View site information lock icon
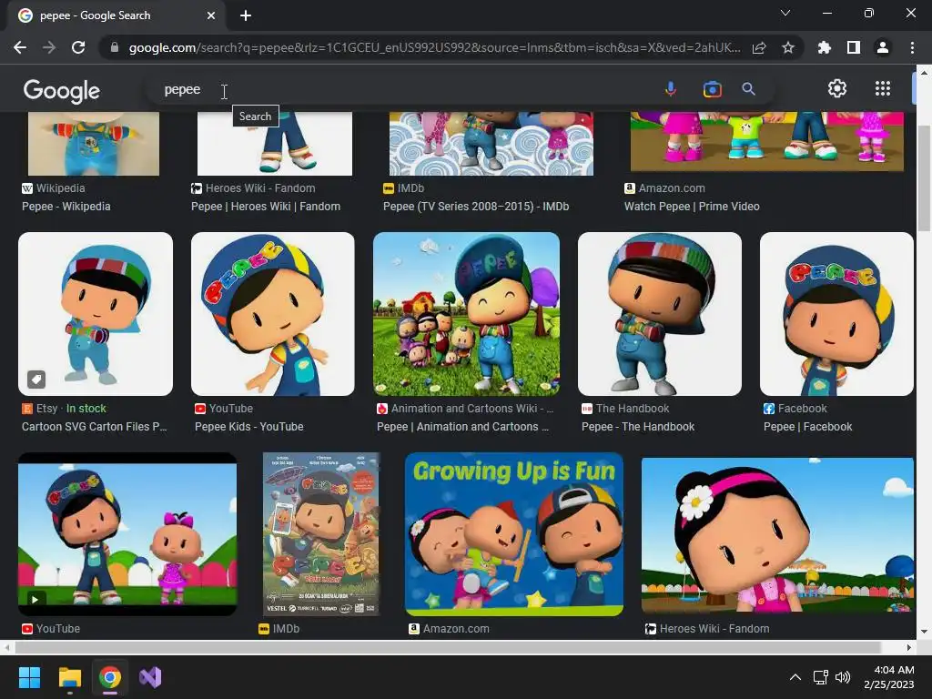The image size is (932, 699). point(114,47)
